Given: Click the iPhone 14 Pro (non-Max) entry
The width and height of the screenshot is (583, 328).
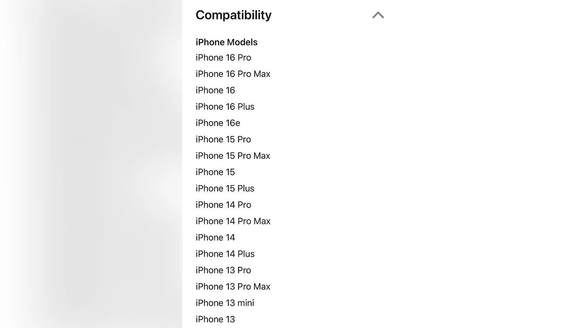Looking at the screenshot, I should coord(223,205).
